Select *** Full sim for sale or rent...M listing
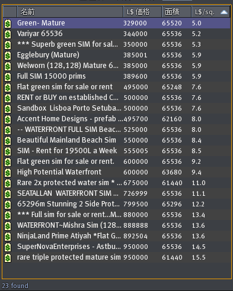Image resolution: width=233 pixels, height=291 pixels. coord(117,215)
